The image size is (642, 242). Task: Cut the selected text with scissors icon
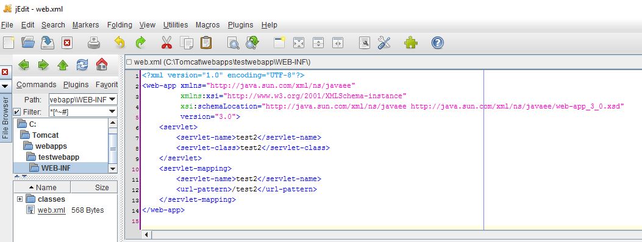pyautogui.click(x=166, y=43)
